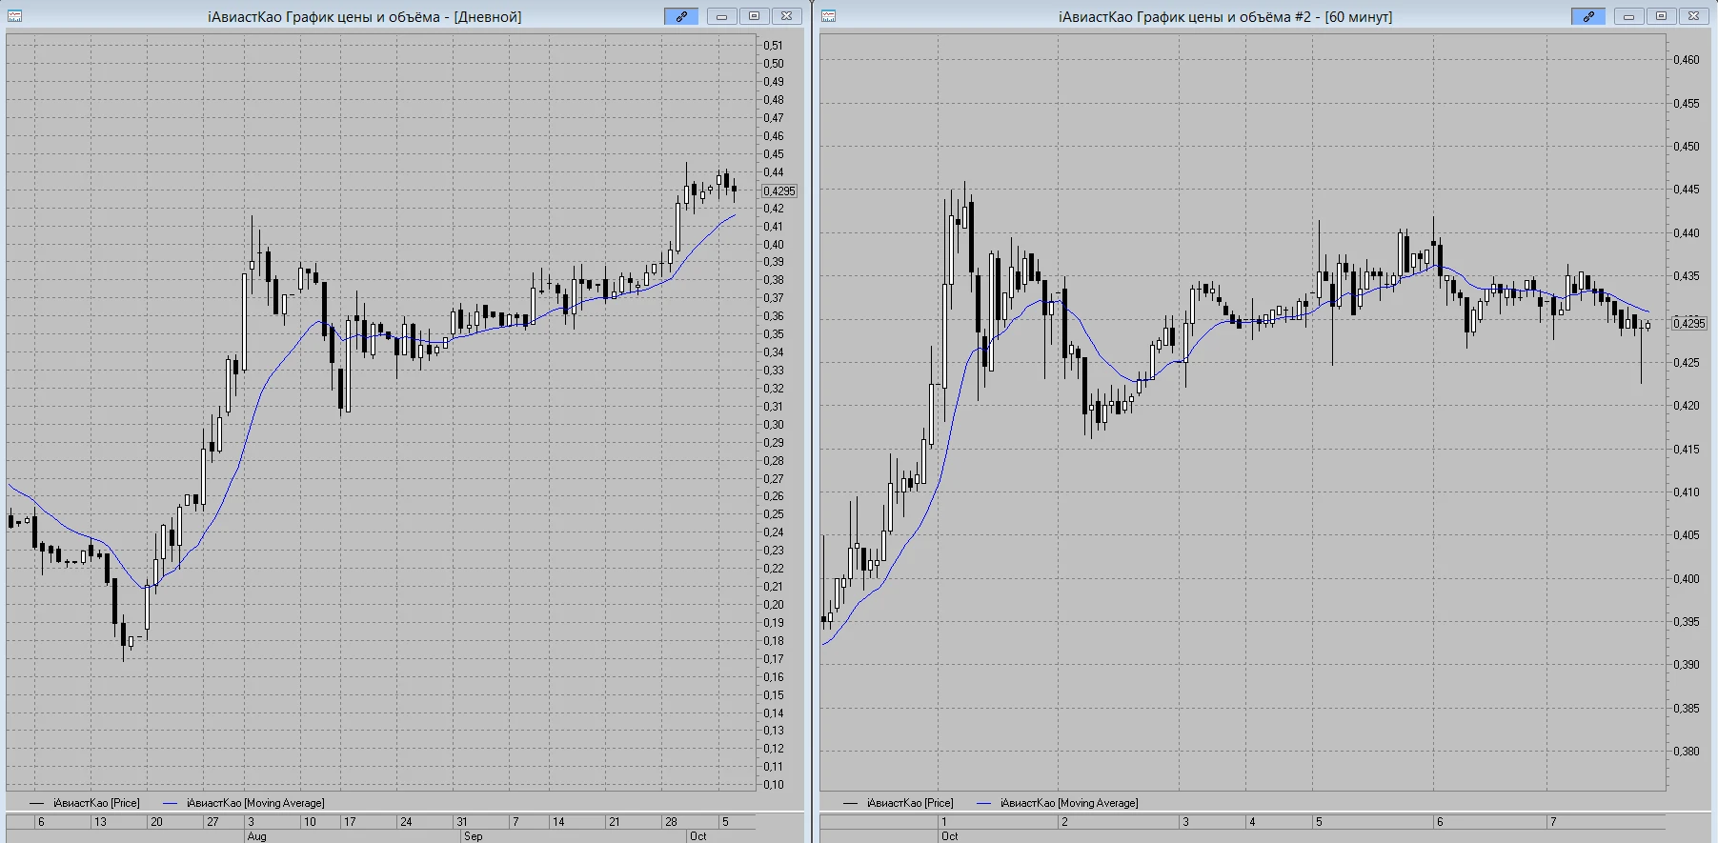Click the 0,4295 price tag on daily chart axis
Screen dimensions: 1718x843
click(x=779, y=191)
